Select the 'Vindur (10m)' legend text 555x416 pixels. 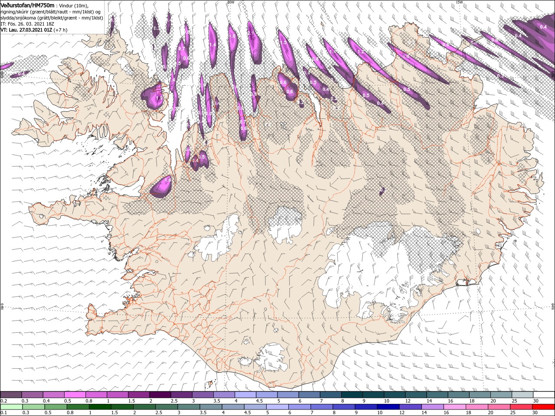(x=73, y=5)
